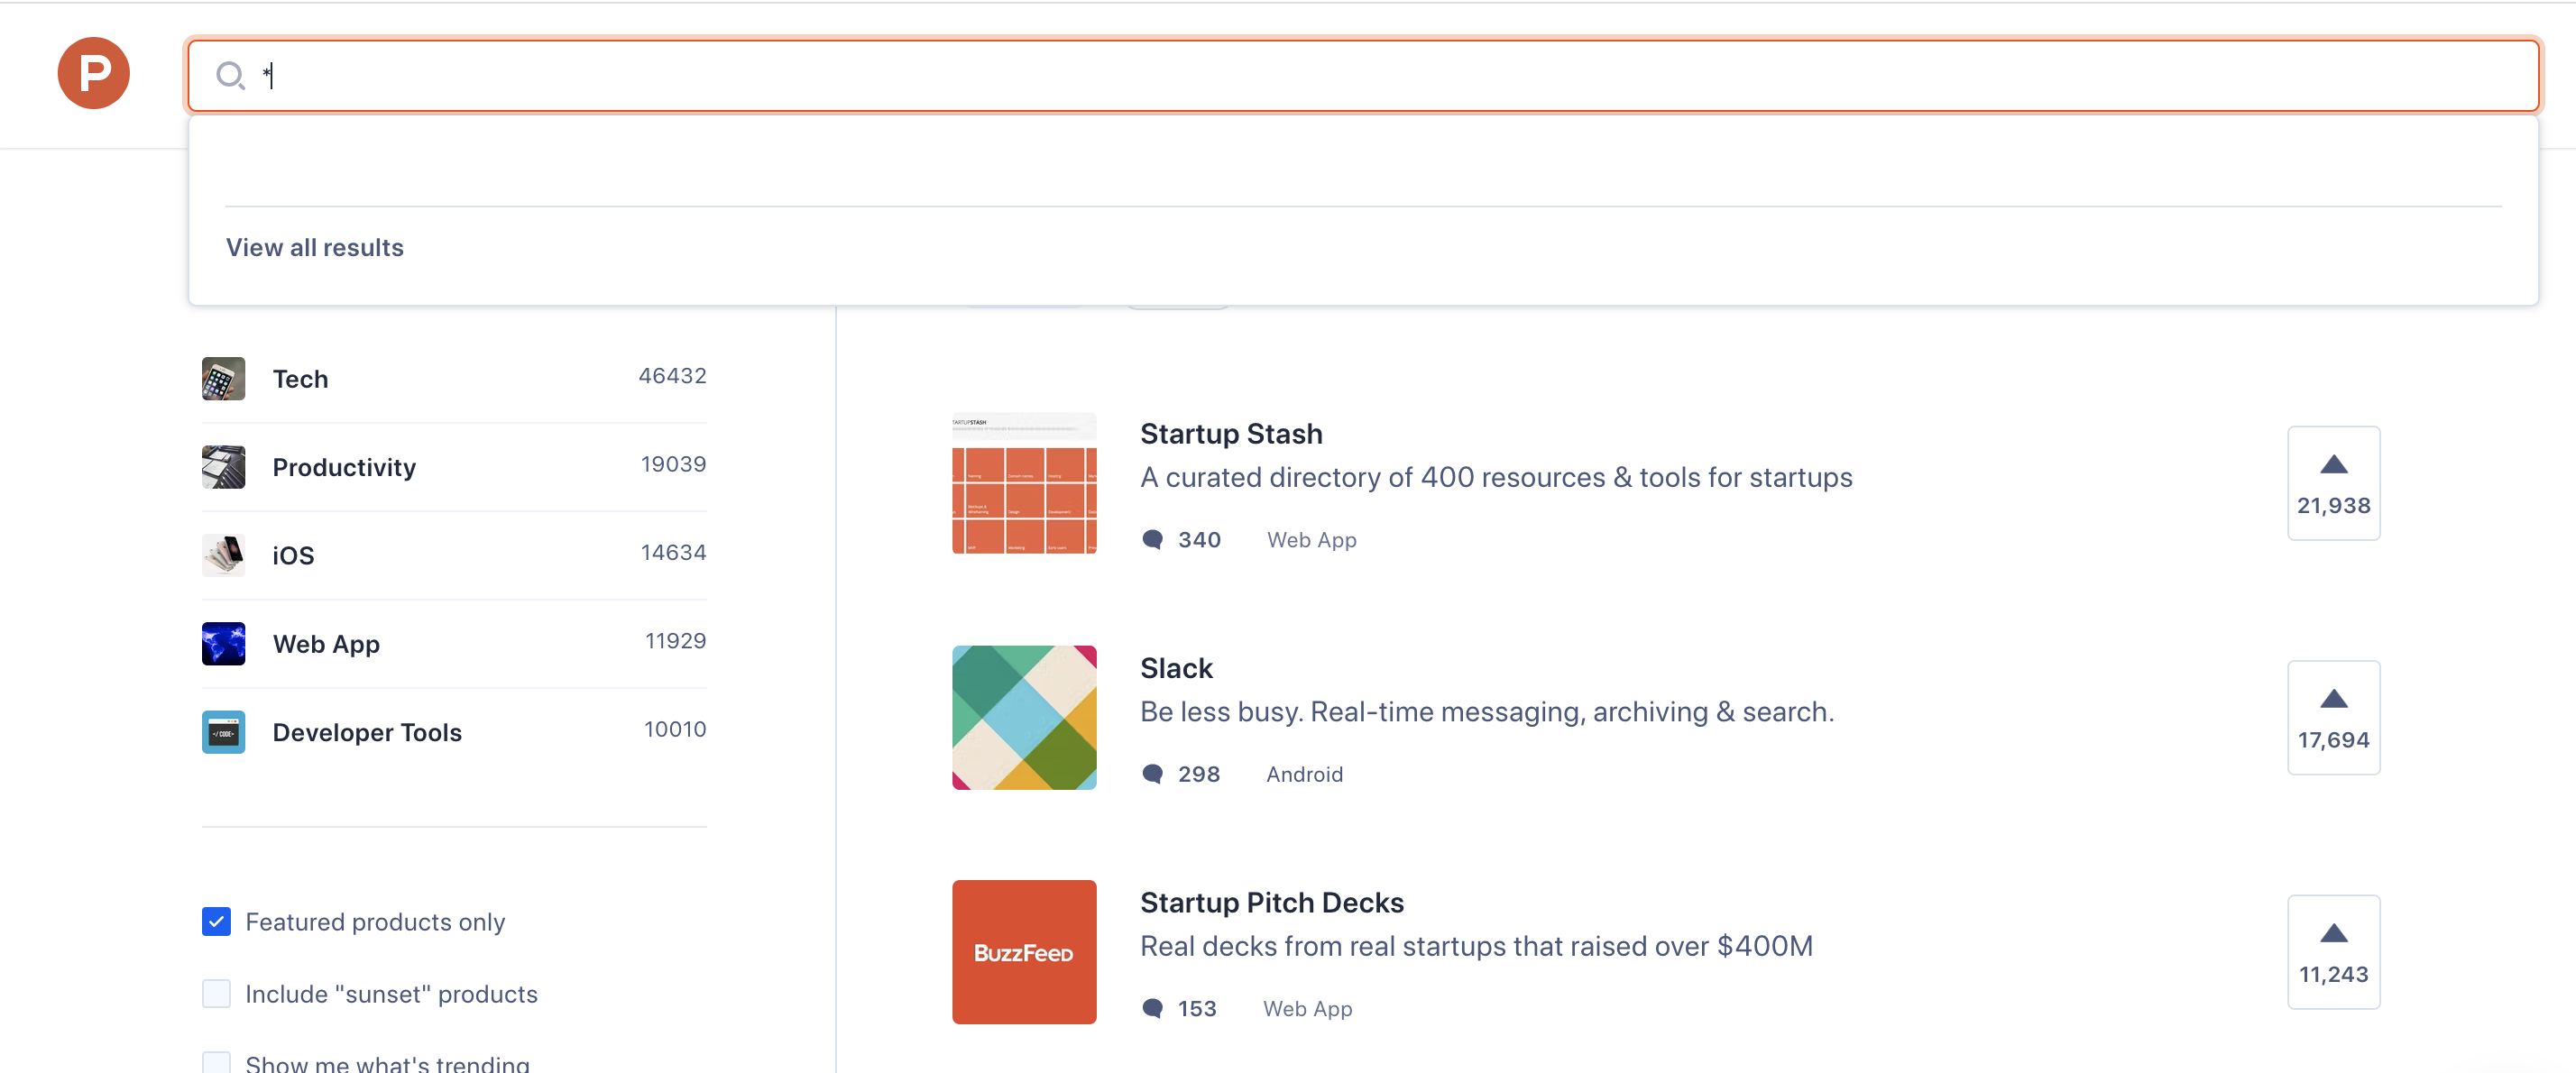Click the Product Hunt P logo
The image size is (2576, 1073).
[93, 73]
